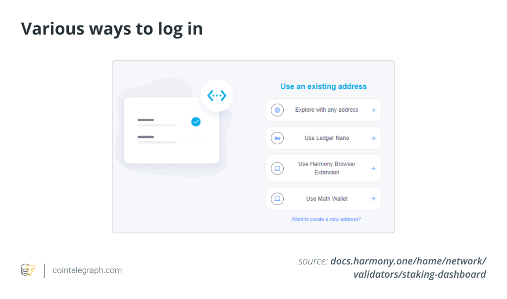
Task: Click the arrow next to Explore with any address
Action: click(x=373, y=110)
